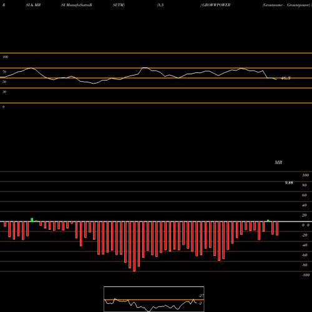Click the small green MR bar near right
The height and width of the screenshot is (312, 312).
tap(268, 221)
